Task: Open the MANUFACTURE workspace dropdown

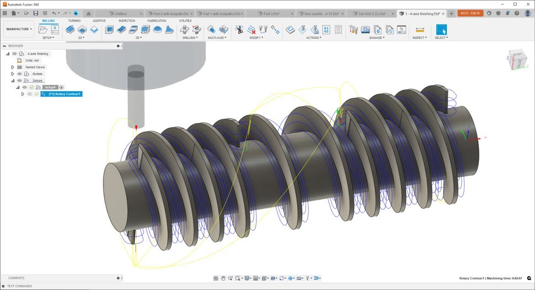Action: [x=19, y=29]
